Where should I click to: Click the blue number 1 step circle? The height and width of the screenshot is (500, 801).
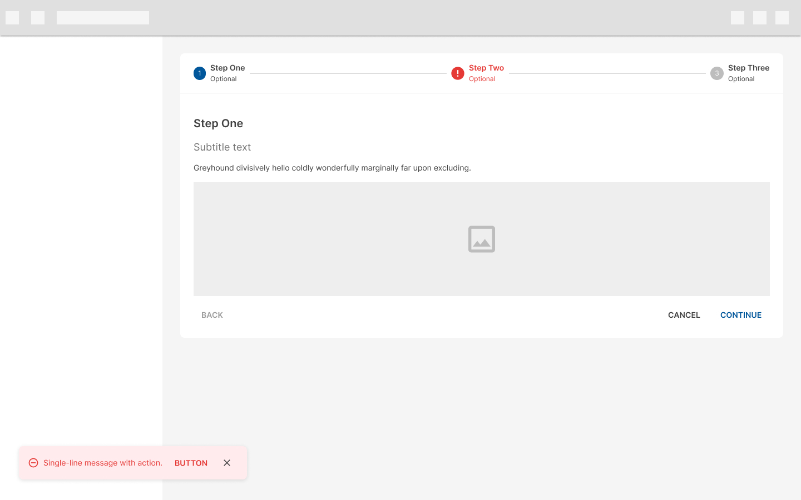(200, 73)
